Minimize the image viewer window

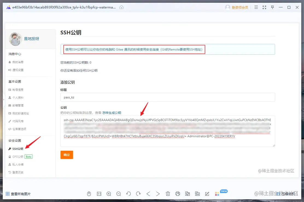(x=281, y=7)
